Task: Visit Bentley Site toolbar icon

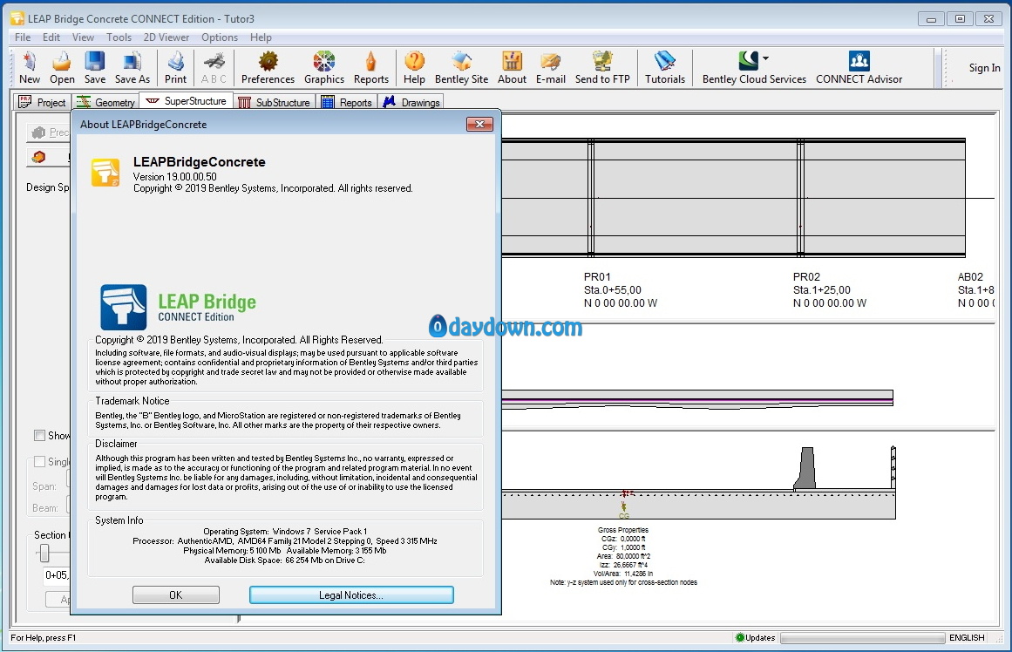Action: (x=461, y=68)
